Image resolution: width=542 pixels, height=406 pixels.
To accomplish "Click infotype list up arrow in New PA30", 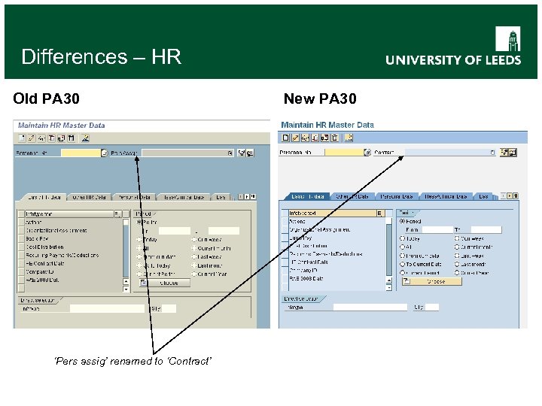I will [389, 280].
